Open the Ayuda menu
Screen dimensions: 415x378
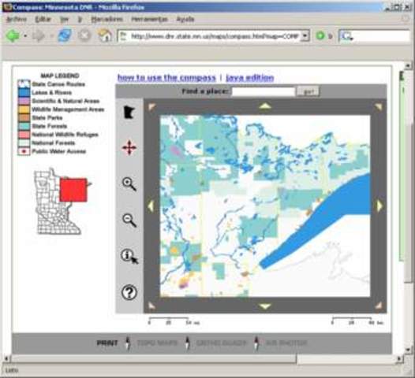(x=185, y=19)
